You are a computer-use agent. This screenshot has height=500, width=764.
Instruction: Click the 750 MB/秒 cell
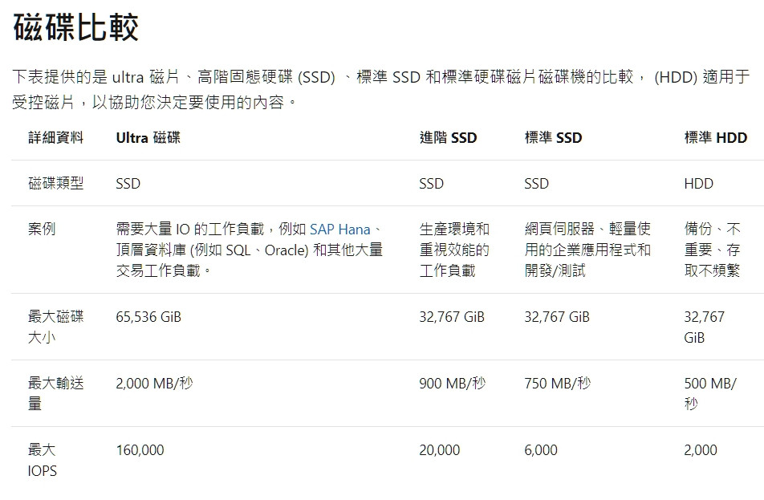pos(558,384)
